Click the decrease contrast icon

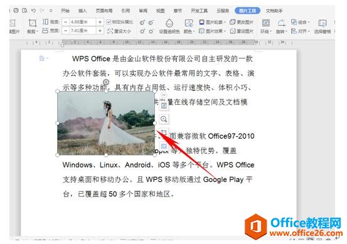[x=151, y=23]
